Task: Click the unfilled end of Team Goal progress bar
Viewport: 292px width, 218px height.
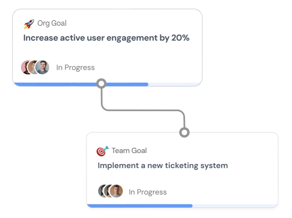Action: (x=235, y=206)
